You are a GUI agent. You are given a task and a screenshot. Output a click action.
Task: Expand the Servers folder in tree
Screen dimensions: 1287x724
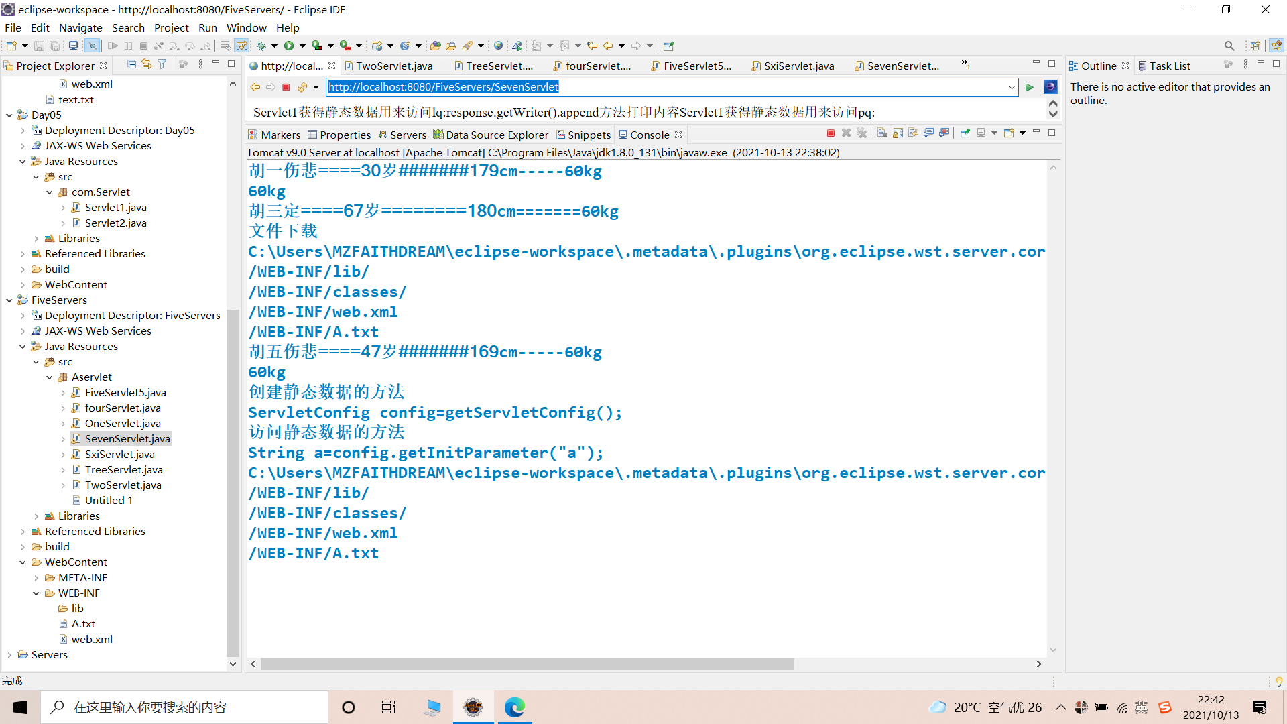tap(9, 655)
